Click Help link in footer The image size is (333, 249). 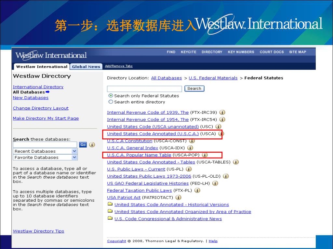pyautogui.click(x=213, y=241)
